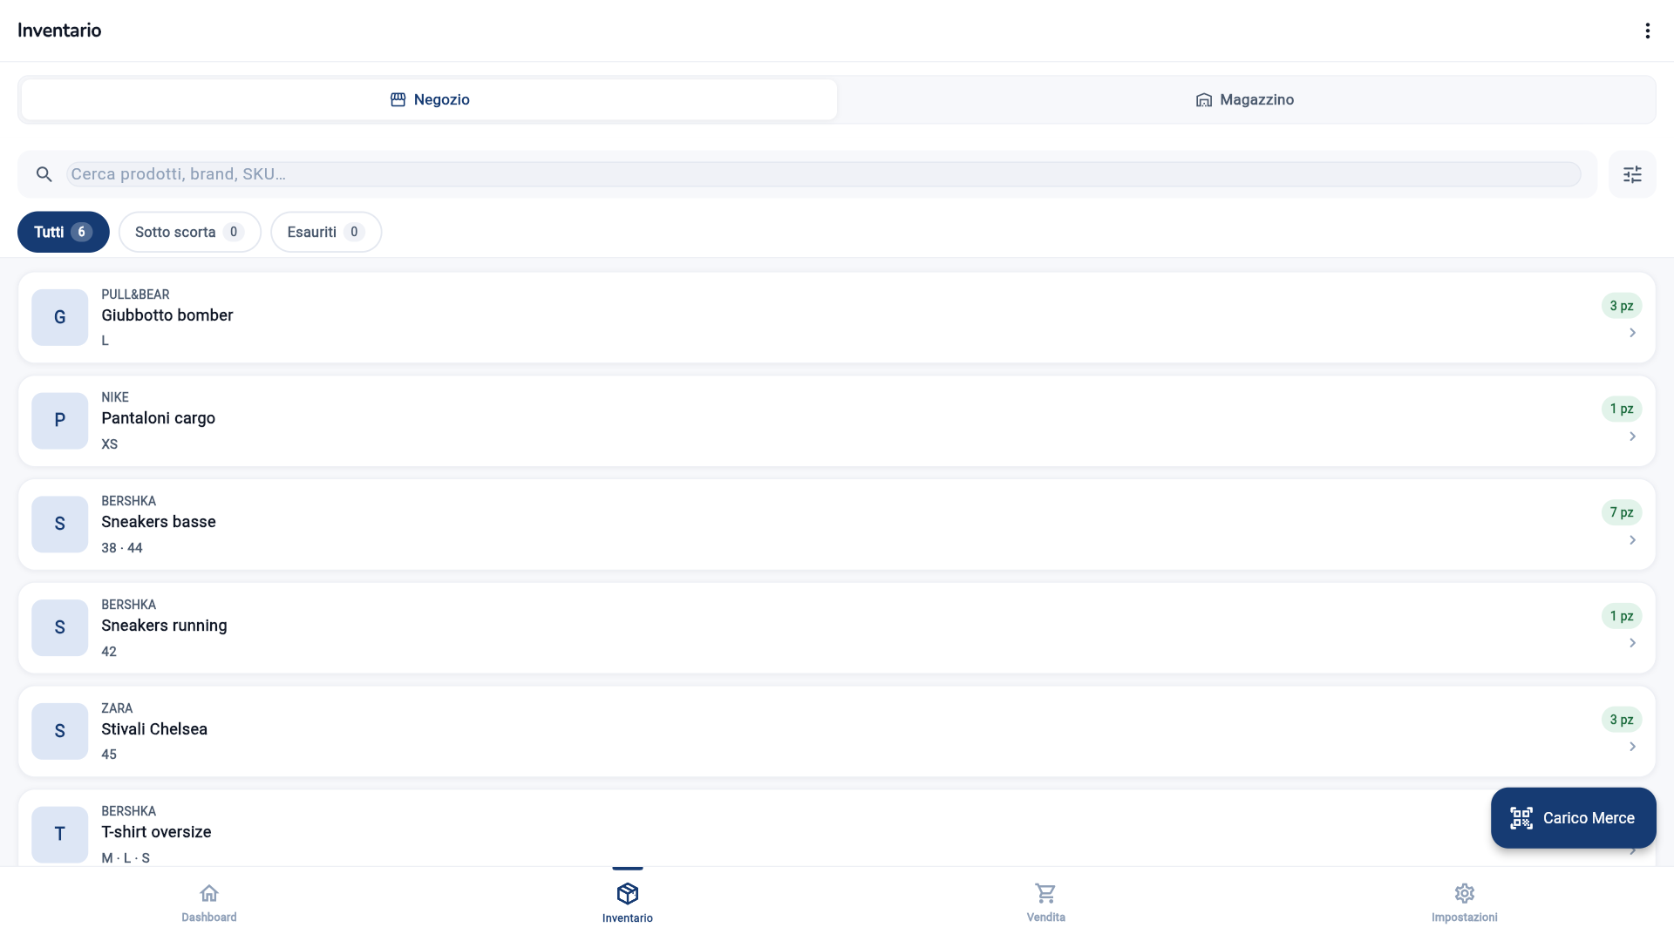Open Impostazioni gear icon
This screenshot has width=1674, height=941.
[x=1465, y=893]
